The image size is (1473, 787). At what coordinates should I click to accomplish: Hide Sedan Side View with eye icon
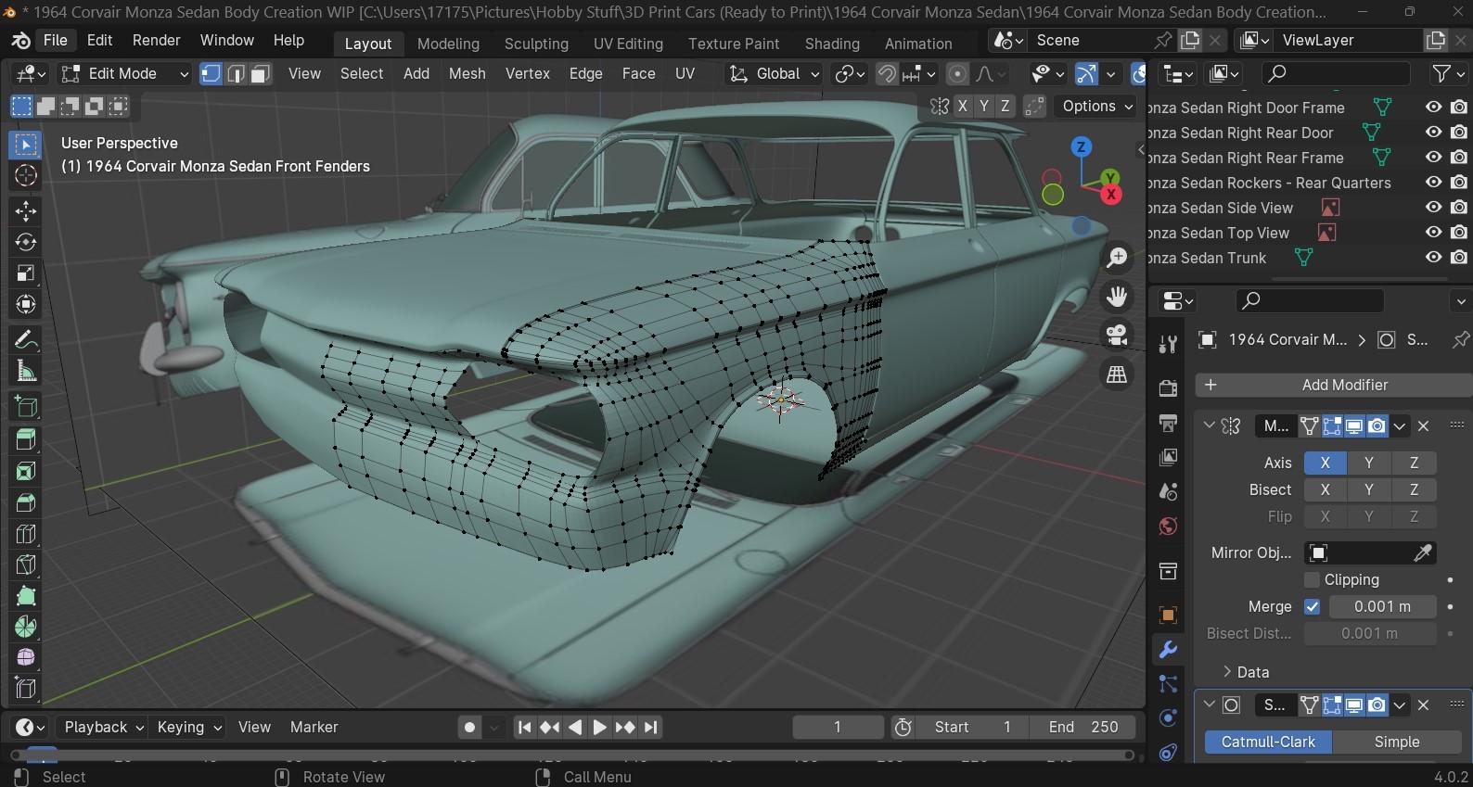point(1433,208)
